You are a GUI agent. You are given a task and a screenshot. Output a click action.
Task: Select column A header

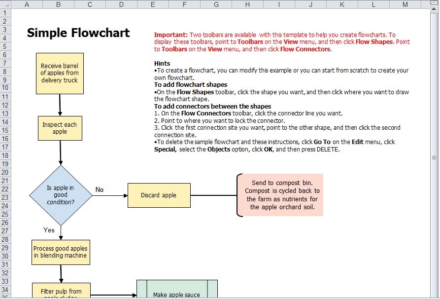(27, 4)
